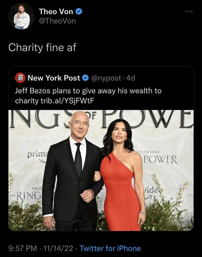
Task: Visit the @nypost handle
Action: coord(106,78)
